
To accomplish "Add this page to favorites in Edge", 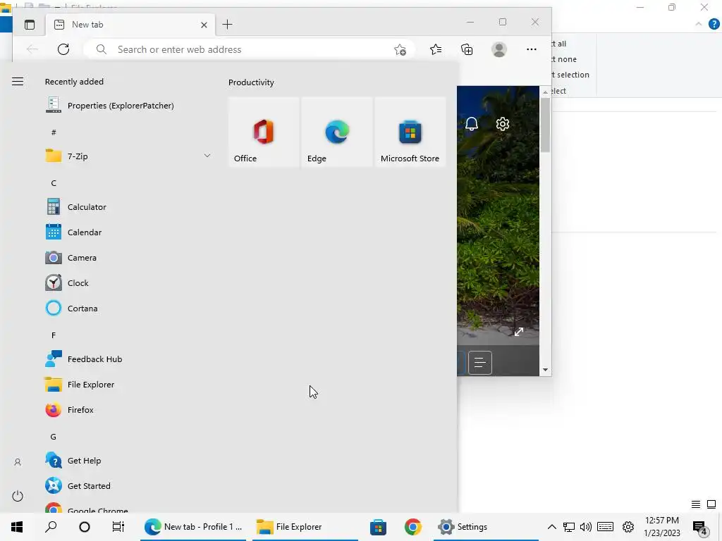I will (x=400, y=49).
